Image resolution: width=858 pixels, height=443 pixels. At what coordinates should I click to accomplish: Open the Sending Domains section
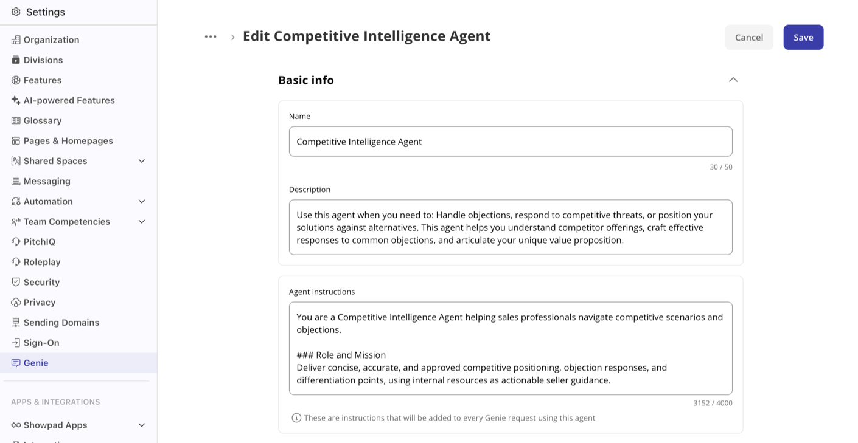tap(61, 322)
